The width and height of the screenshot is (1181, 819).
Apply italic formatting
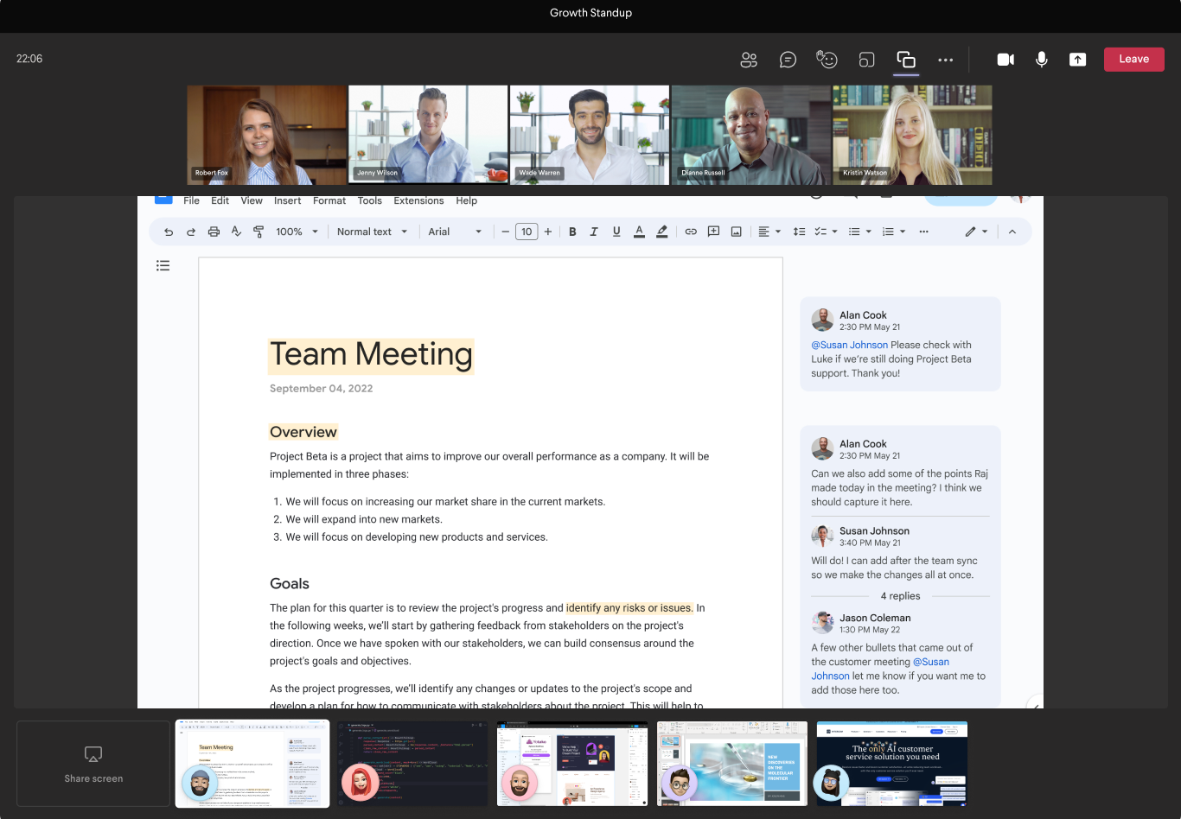tap(594, 231)
